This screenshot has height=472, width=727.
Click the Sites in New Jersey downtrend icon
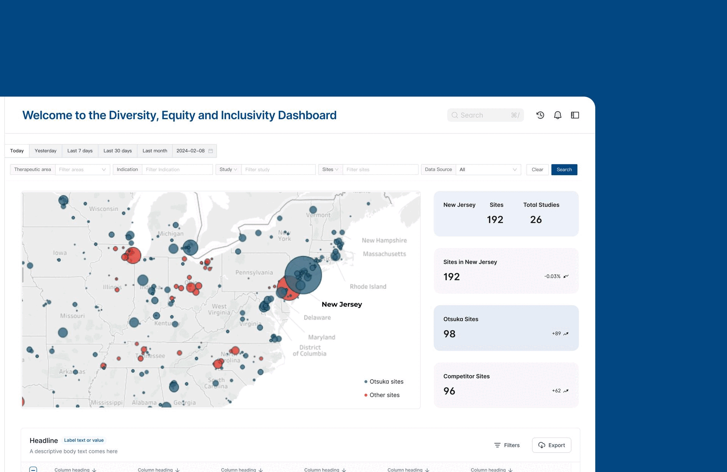point(566,276)
